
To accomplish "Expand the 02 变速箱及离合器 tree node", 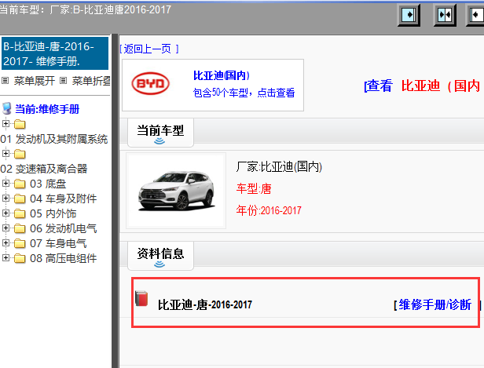I will point(5,153).
